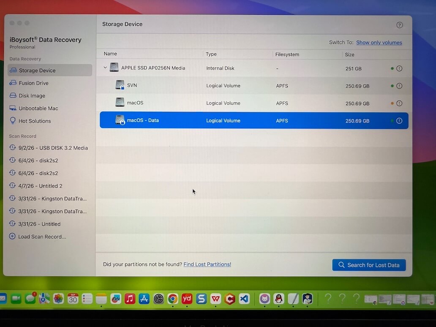Sort by the Name column header
436x327 pixels.
pyautogui.click(x=110, y=54)
